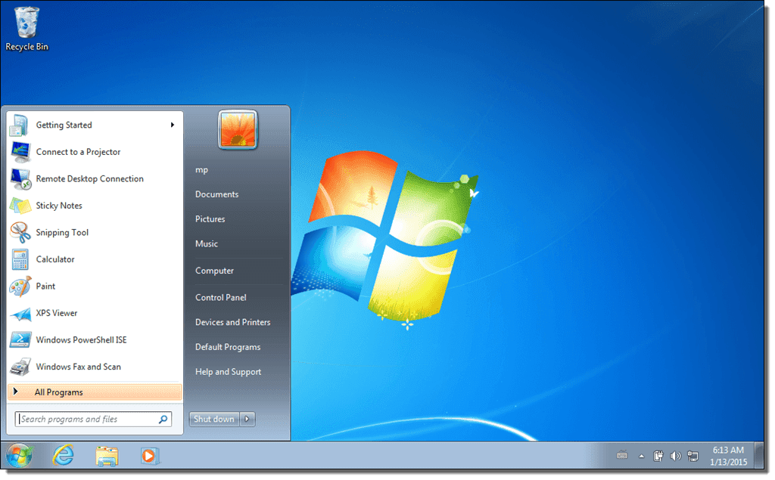Start a Remote Desktop Connection
775x480 pixels.
(90, 178)
